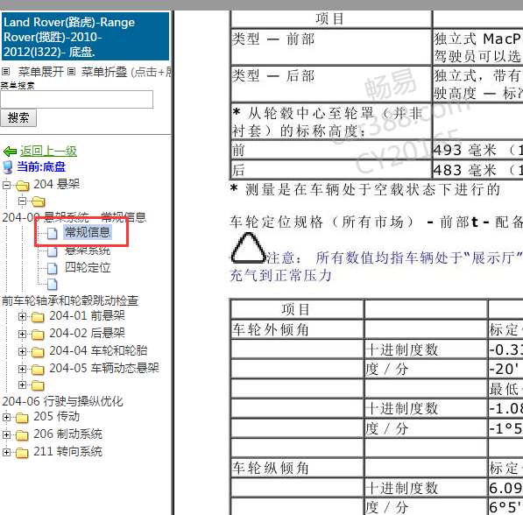Click the green back arrow icon
This screenshot has width=523, height=515.
[10, 152]
